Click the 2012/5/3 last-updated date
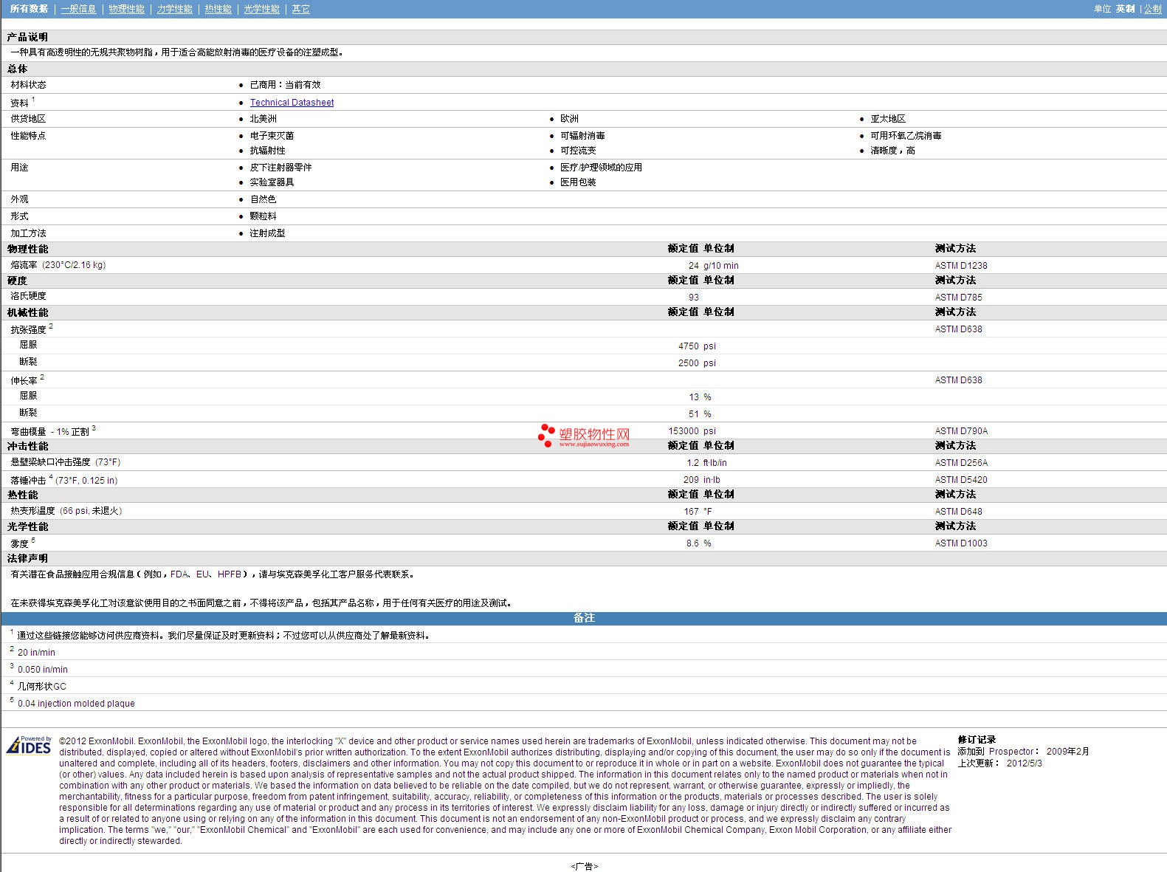Screen dimensions: 1167x872 (x=1025, y=763)
